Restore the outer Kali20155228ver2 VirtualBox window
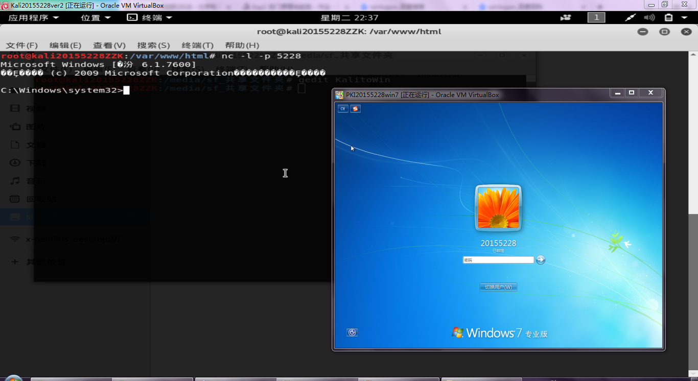This screenshot has width=698, height=381. 665,4
